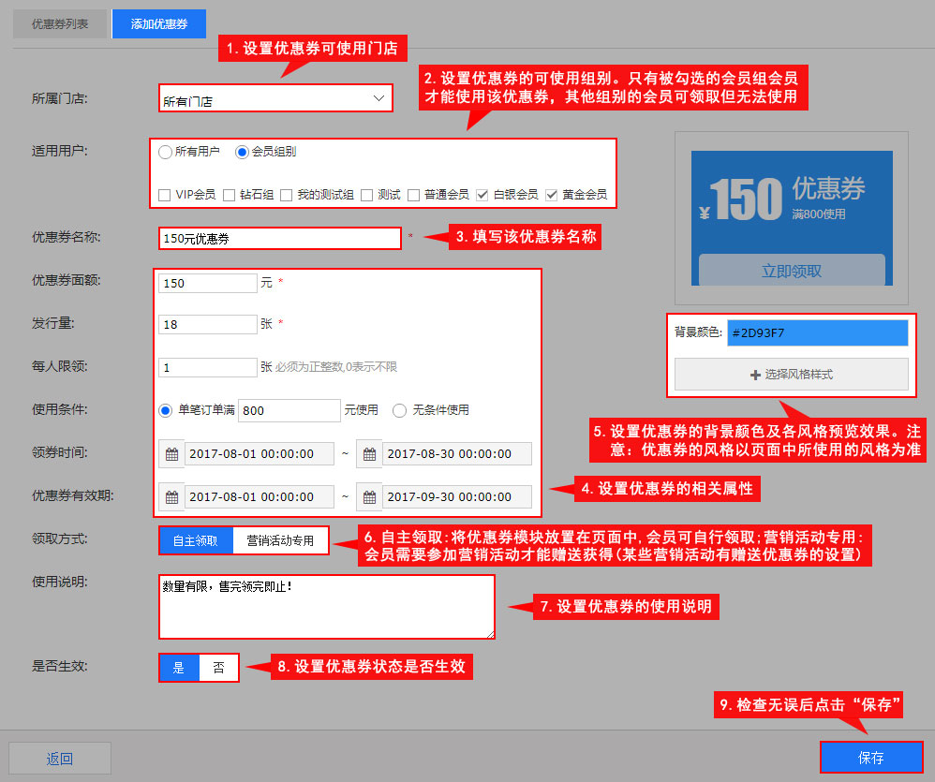Screen dimensions: 935x782
Task: Check the 普通会员 checkbox
Action: (x=413, y=195)
